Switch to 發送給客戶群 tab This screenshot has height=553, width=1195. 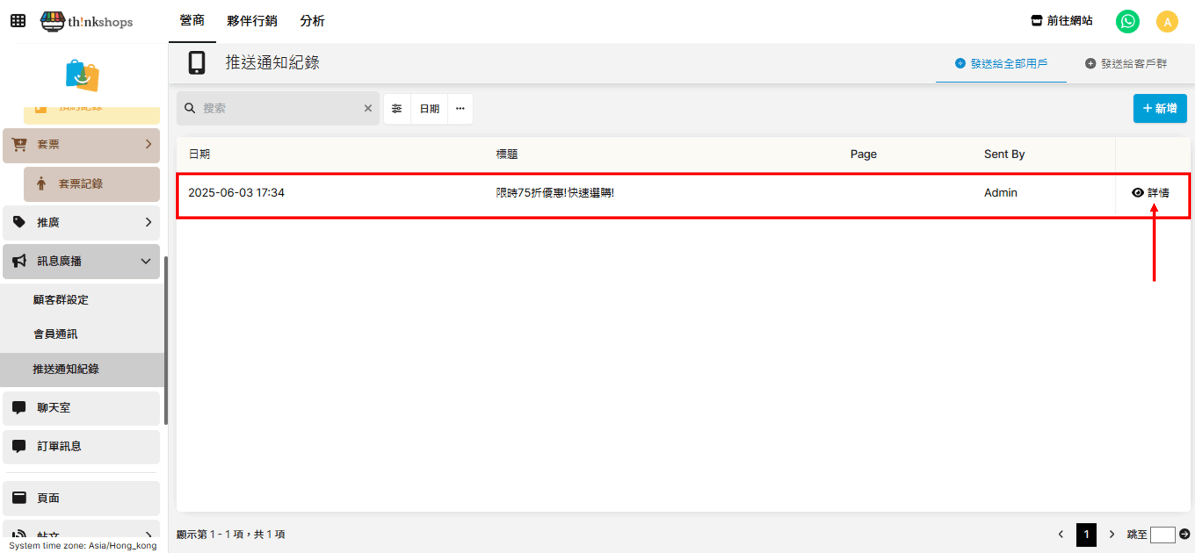pos(1126,63)
